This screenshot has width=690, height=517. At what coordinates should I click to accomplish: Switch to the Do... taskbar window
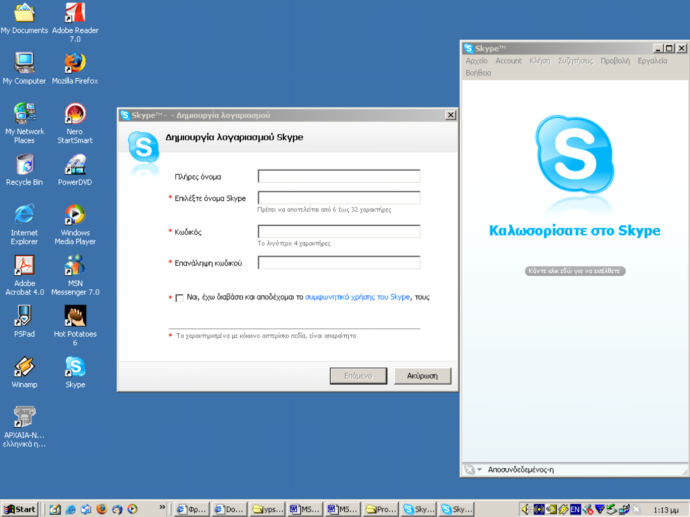point(229,509)
